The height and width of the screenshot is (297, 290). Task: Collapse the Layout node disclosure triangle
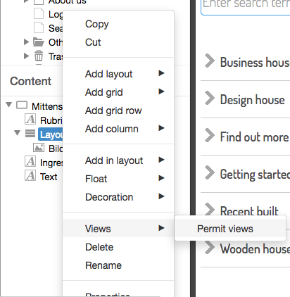[17, 133]
